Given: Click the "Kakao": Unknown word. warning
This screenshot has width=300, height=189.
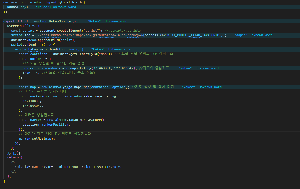Looking at the screenshot, I should point(108,21).
